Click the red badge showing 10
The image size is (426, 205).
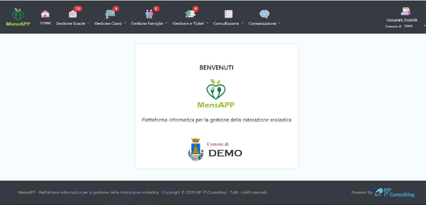coord(78,9)
